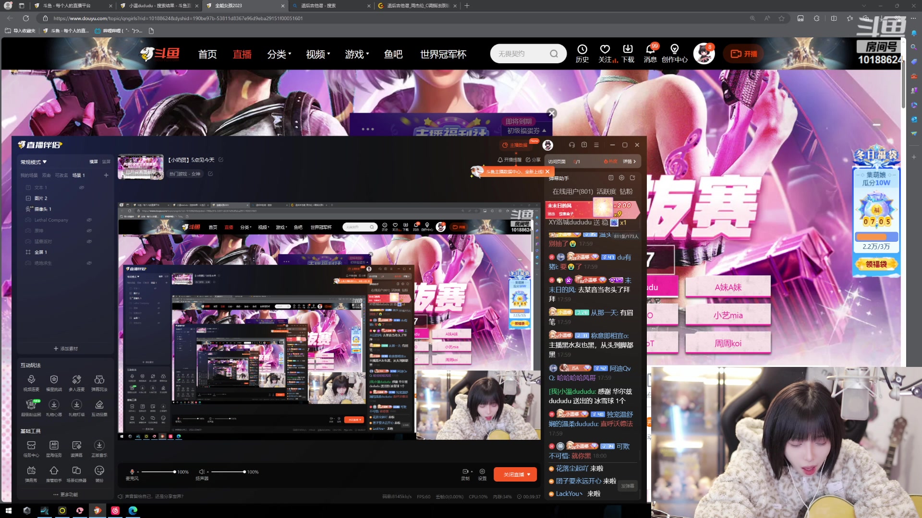Go to Douyu 直播 live menu
The width and height of the screenshot is (922, 518).
pos(242,54)
